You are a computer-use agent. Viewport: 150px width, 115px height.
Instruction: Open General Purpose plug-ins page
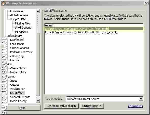[20, 97]
